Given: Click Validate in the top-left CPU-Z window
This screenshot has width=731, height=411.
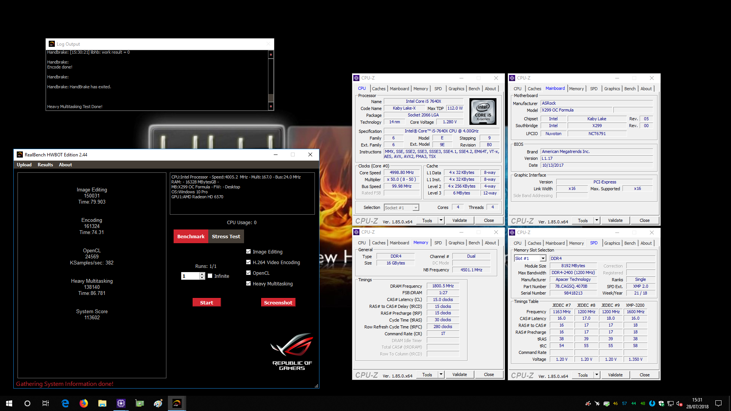Looking at the screenshot, I should (460, 220).
